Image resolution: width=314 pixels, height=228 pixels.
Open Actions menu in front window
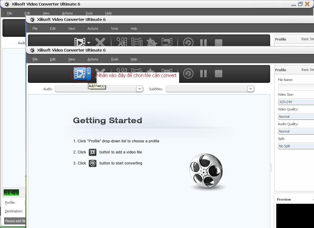point(93,59)
